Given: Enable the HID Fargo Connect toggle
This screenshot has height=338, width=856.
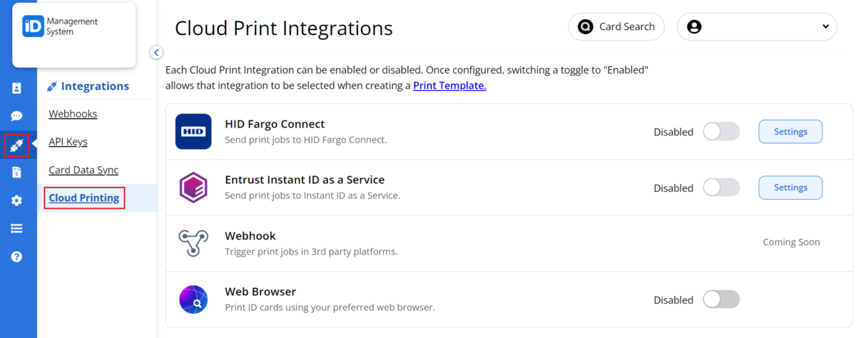Looking at the screenshot, I should tap(721, 132).
